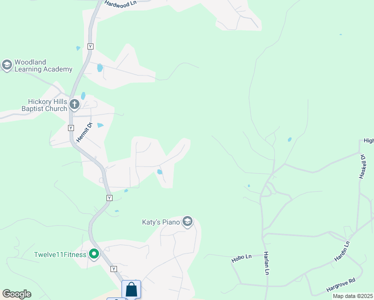The width and height of the screenshot is (374, 300).
Task: Open the Google logo link
Action: 16,294
